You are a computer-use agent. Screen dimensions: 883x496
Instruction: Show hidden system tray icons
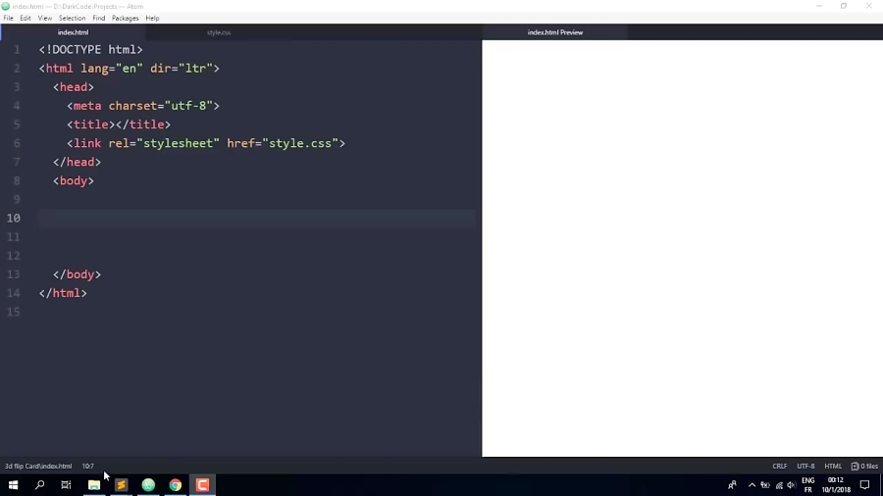(x=752, y=485)
